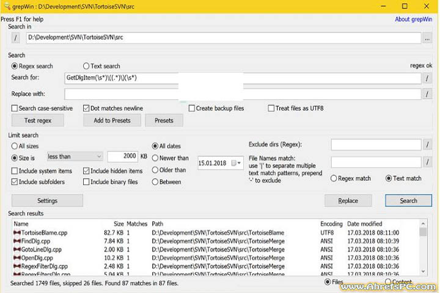Start the search with Search button
The image size is (440, 293).
click(x=408, y=201)
